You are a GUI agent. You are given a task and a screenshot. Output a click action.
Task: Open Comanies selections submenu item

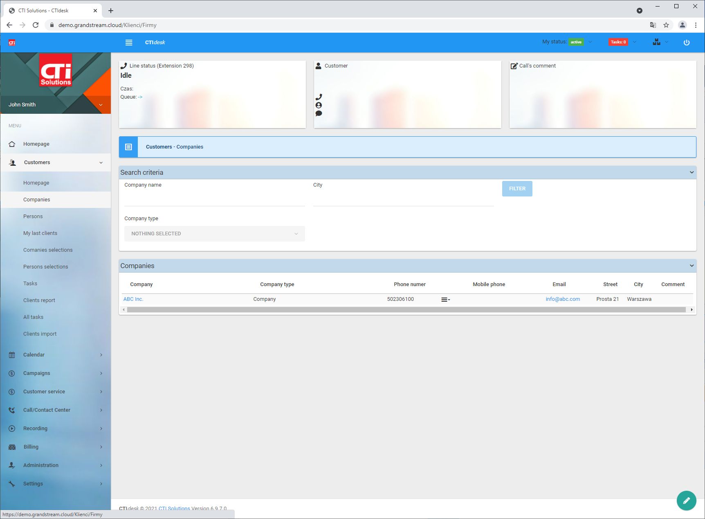point(48,250)
